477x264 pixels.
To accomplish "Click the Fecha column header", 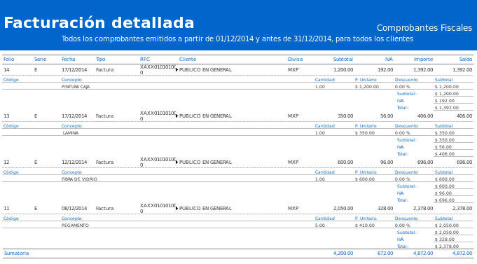I will tap(68, 60).
